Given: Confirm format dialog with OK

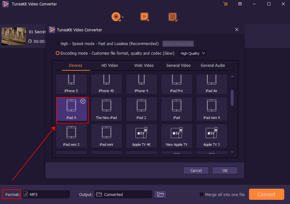Looking at the screenshot, I should pyautogui.click(x=225, y=170).
